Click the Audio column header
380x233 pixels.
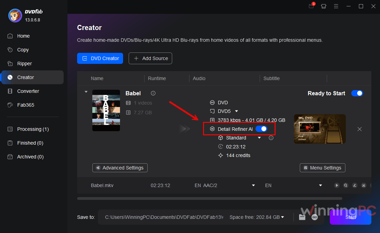click(x=199, y=78)
